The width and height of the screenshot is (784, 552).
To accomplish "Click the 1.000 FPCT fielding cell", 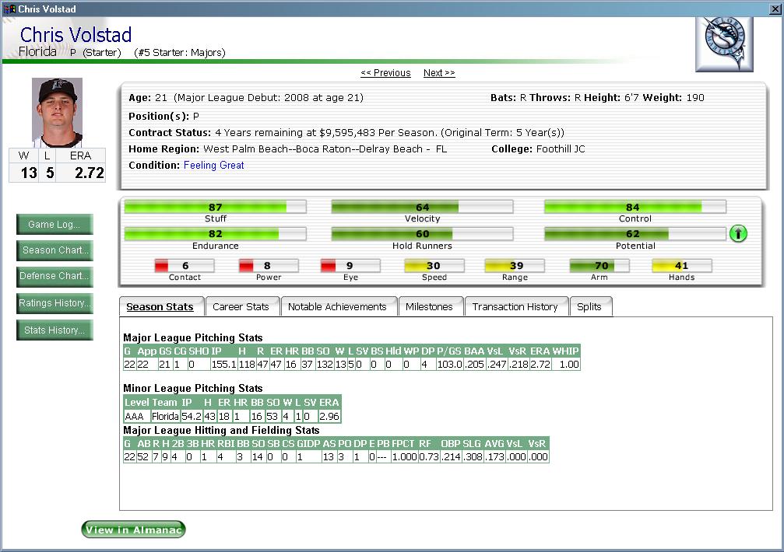I will tap(405, 456).
